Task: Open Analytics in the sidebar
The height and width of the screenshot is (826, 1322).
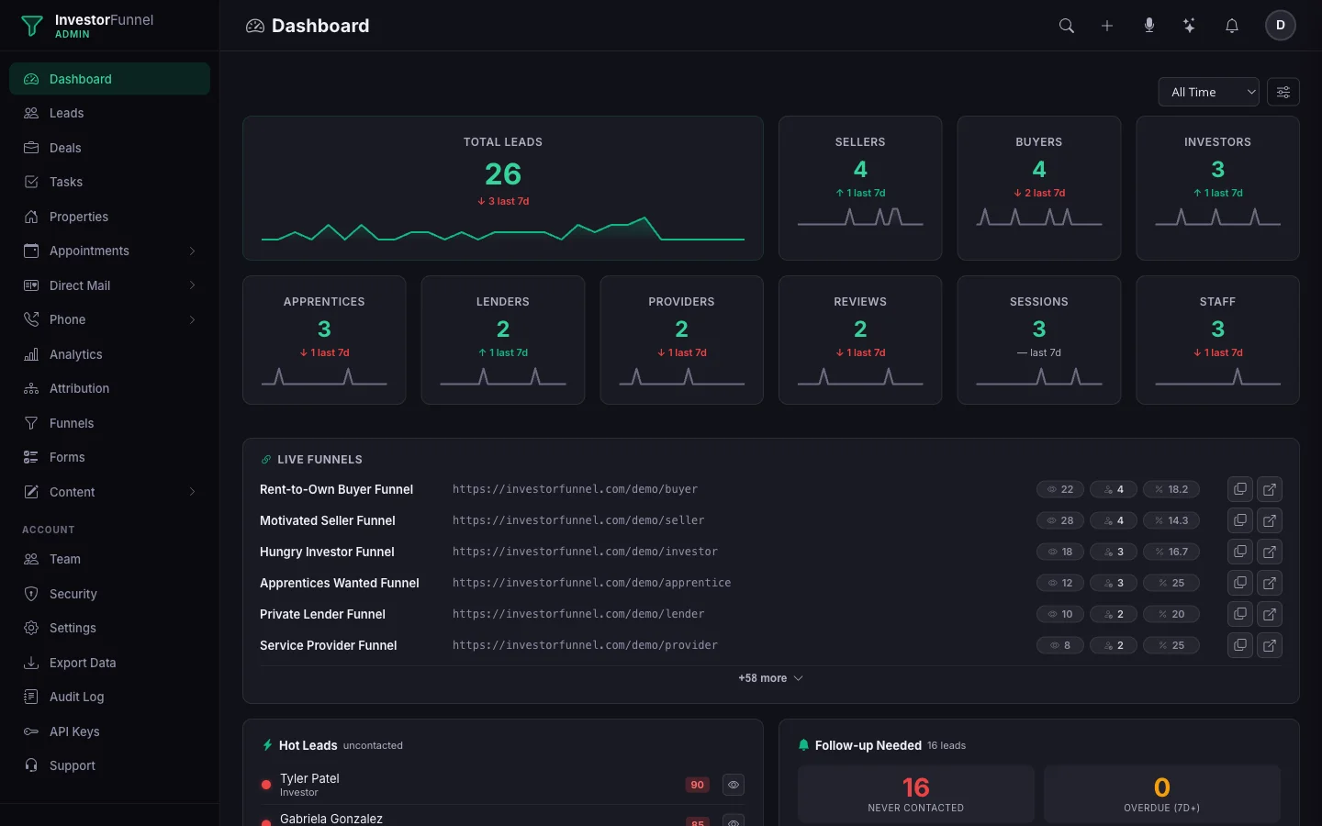Action: click(109, 354)
